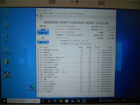Open Microsoft Store from the taskbar

point(66,101)
